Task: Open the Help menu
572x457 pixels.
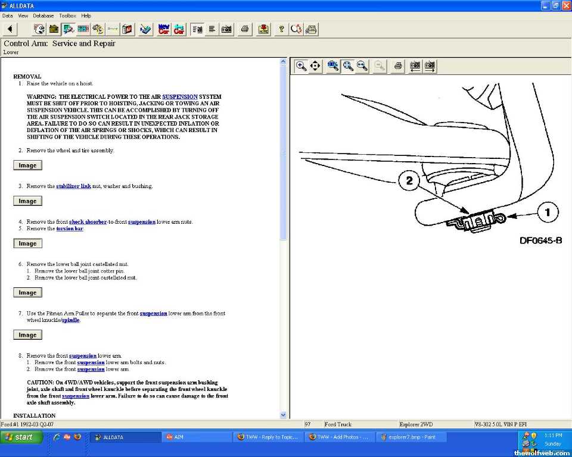Action: (86, 15)
